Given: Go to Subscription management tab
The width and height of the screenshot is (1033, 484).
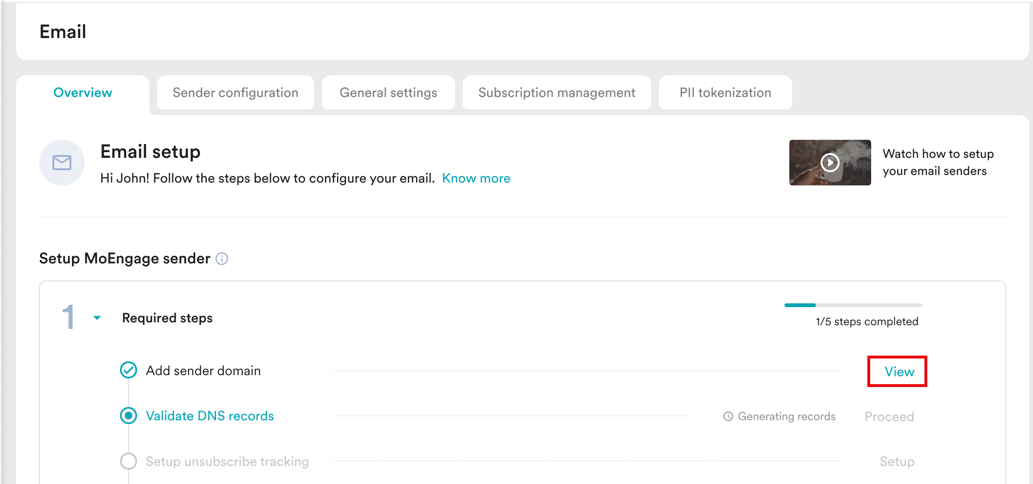Looking at the screenshot, I should [556, 93].
